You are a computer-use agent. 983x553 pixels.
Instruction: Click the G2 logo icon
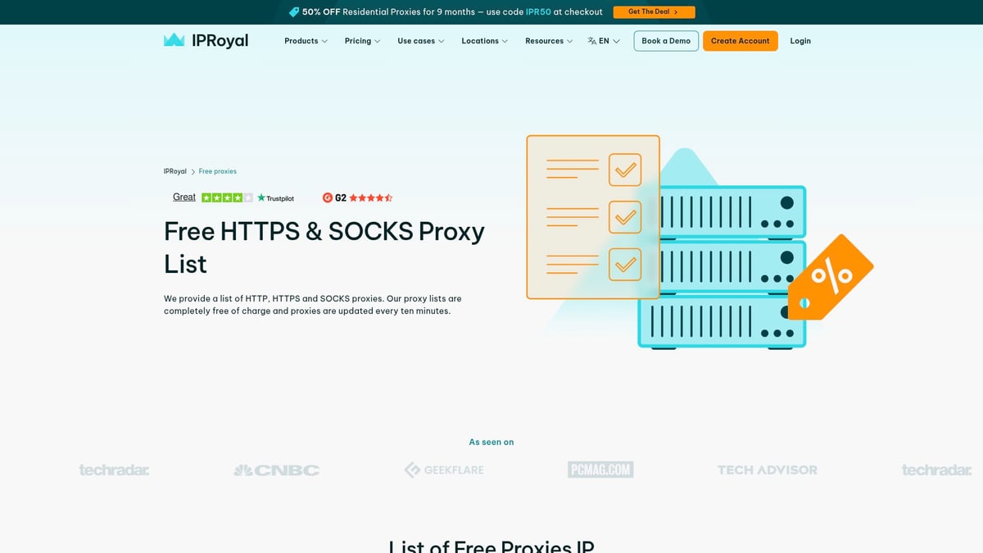point(326,197)
